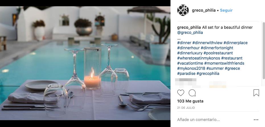
Task: Open greco_philia username in the header
Action: point(204,10)
